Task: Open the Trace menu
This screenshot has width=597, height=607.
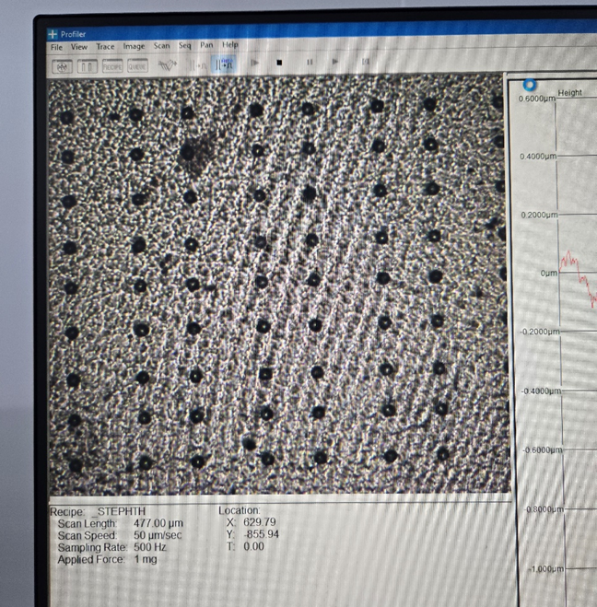Action: pos(105,46)
